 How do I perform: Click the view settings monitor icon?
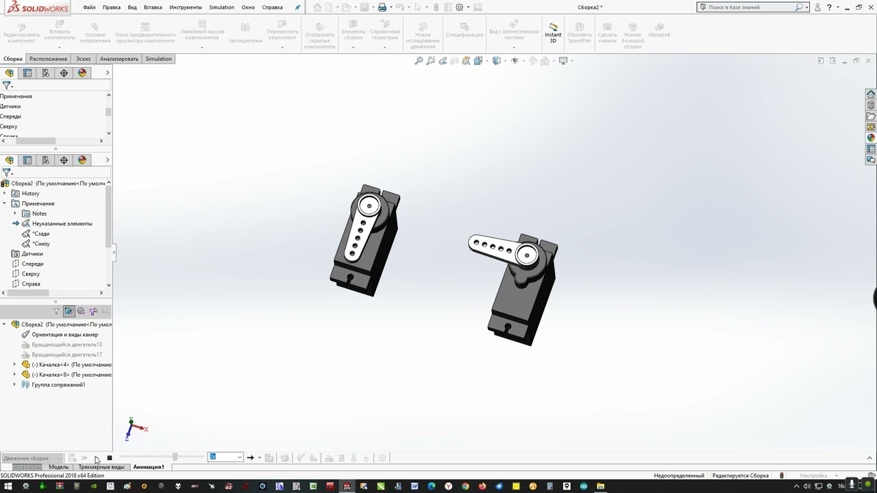[x=563, y=61]
